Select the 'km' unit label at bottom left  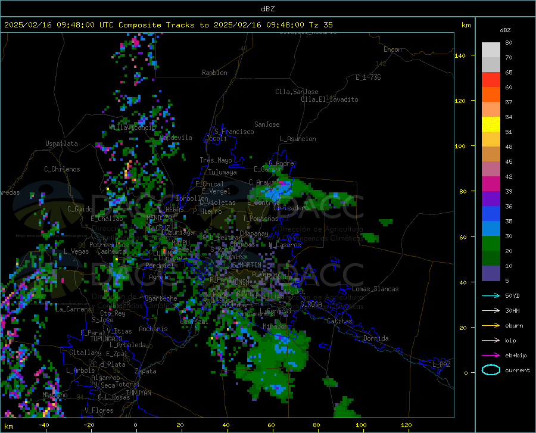point(8,426)
